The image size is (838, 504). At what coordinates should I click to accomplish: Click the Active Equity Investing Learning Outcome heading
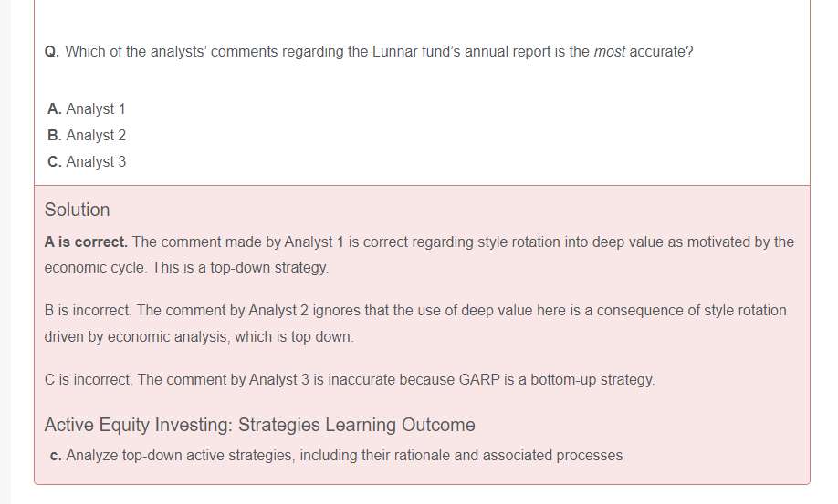point(259,425)
